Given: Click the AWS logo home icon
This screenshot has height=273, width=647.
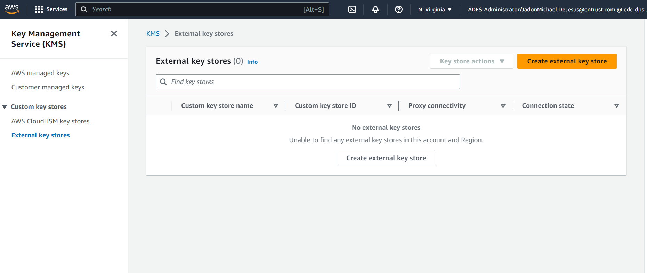Looking at the screenshot, I should click(12, 9).
